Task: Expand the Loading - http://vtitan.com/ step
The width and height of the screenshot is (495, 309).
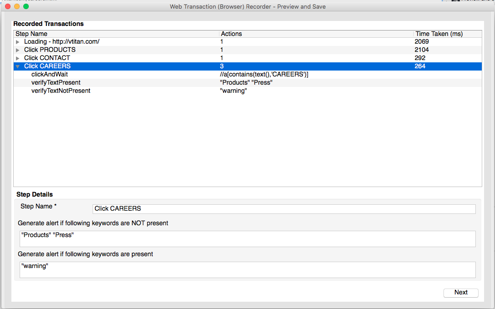Action: (x=18, y=42)
